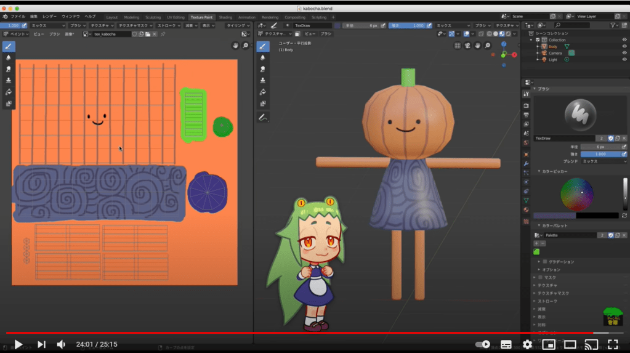Screen dimensions: 630x353
Task: Select the Soften tool in image editor
Action: [9, 57]
